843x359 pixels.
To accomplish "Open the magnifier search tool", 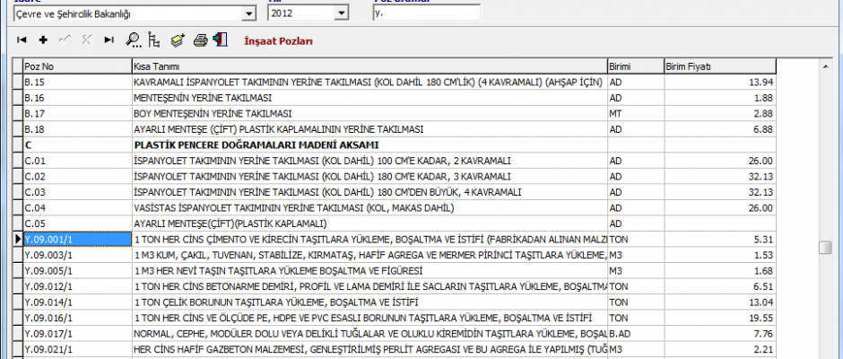I will click(x=133, y=40).
